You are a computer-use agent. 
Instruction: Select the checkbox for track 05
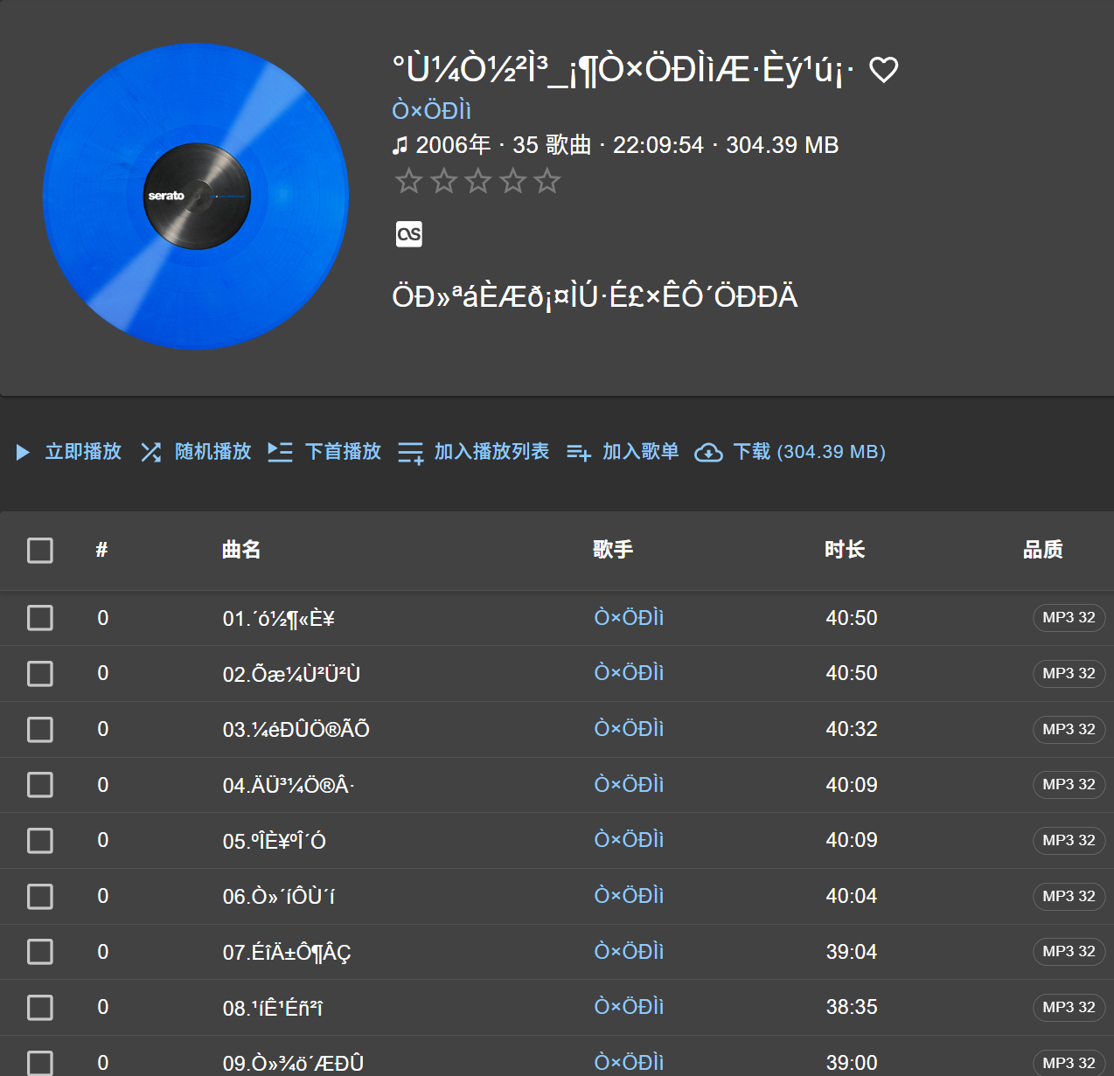tap(40, 841)
